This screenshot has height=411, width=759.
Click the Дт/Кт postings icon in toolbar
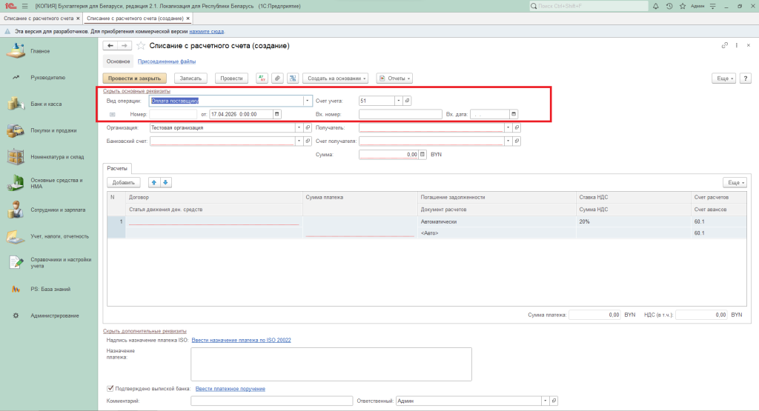tap(262, 78)
